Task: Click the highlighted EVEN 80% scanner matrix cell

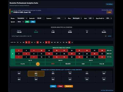Action: (36, 74)
